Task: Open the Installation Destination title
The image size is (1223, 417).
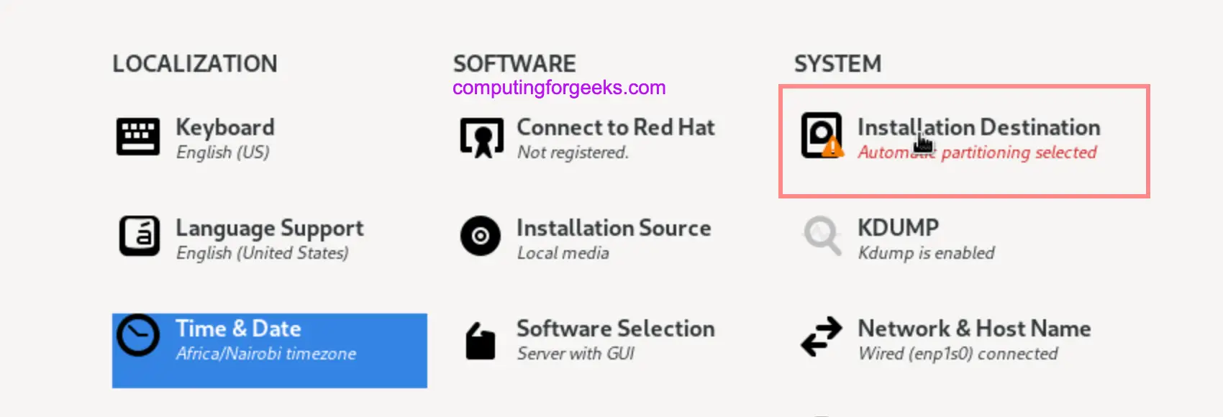Action: 978,127
